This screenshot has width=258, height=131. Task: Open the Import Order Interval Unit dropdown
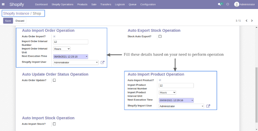tap(62, 49)
